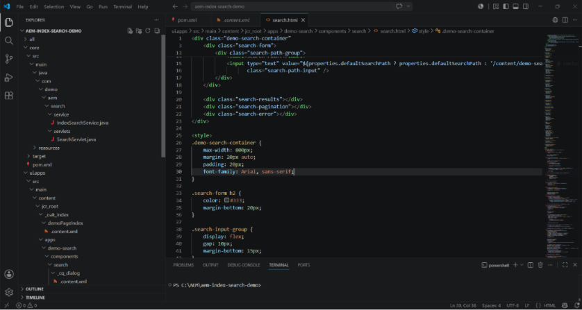
Task: Change indentation via Spaces: 4
Action: tap(492, 306)
